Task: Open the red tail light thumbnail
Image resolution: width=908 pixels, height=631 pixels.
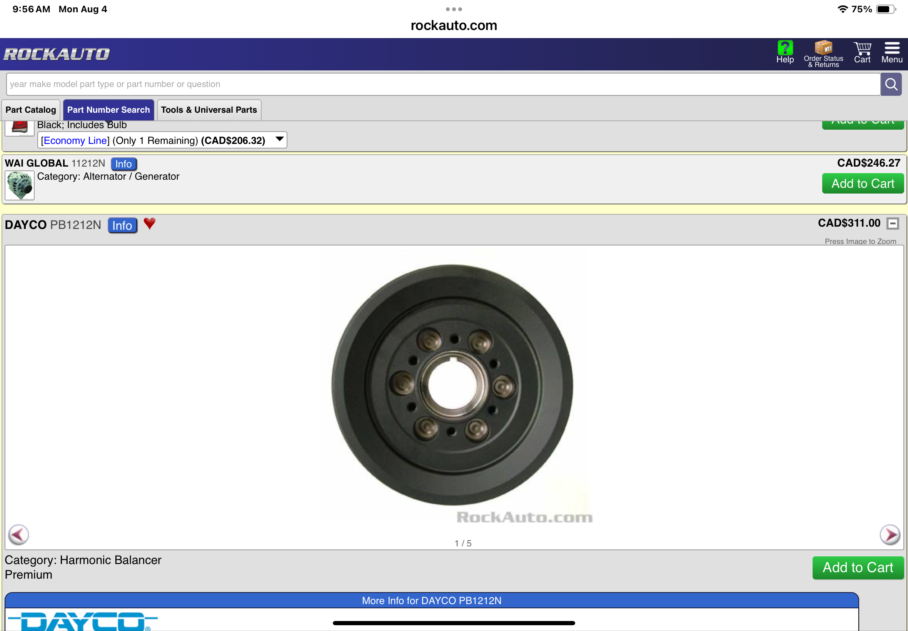Action: click(x=20, y=128)
